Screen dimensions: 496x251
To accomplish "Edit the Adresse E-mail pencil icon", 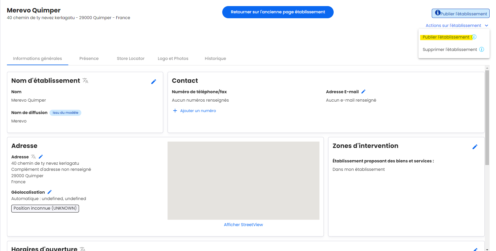I will click(363, 91).
